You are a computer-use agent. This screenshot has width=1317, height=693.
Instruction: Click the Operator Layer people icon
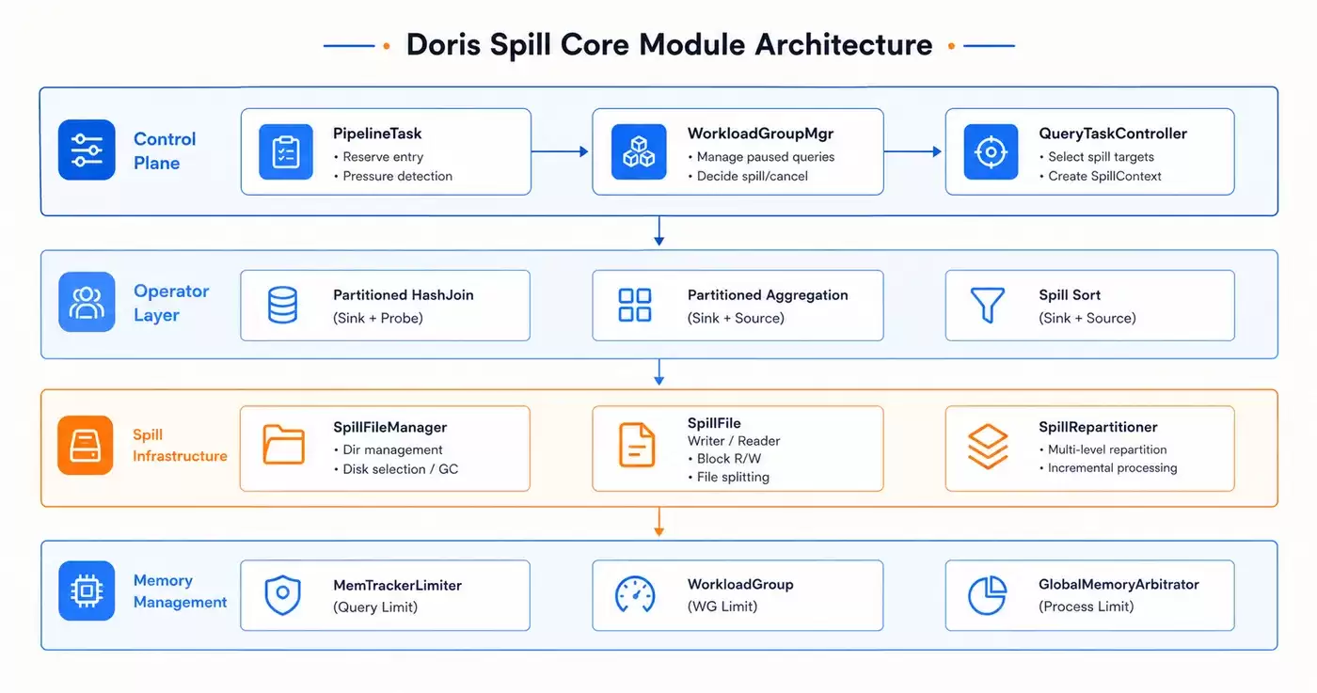pos(87,303)
